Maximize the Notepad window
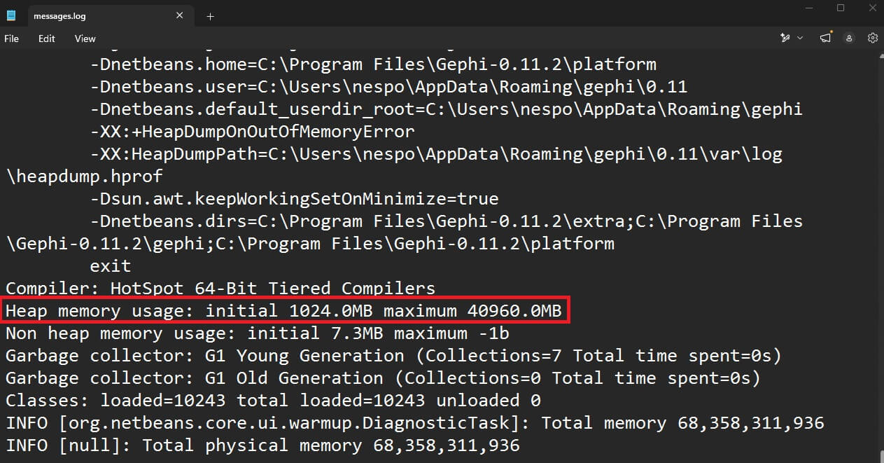The height and width of the screenshot is (463, 884). pyautogui.click(x=841, y=8)
